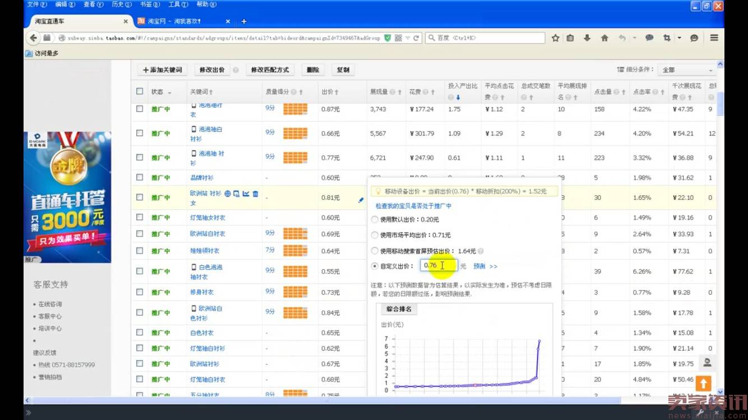
Task: Check the box for 欧洲站白衬衣 row
Action: click(140, 234)
